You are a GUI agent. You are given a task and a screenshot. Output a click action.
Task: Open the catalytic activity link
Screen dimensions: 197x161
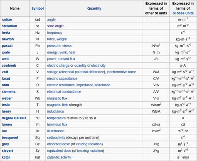pos(59,157)
